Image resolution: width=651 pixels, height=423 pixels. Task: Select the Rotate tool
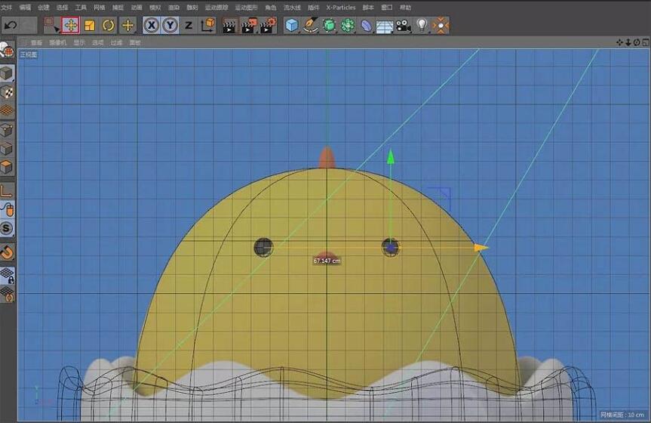pyautogui.click(x=109, y=26)
